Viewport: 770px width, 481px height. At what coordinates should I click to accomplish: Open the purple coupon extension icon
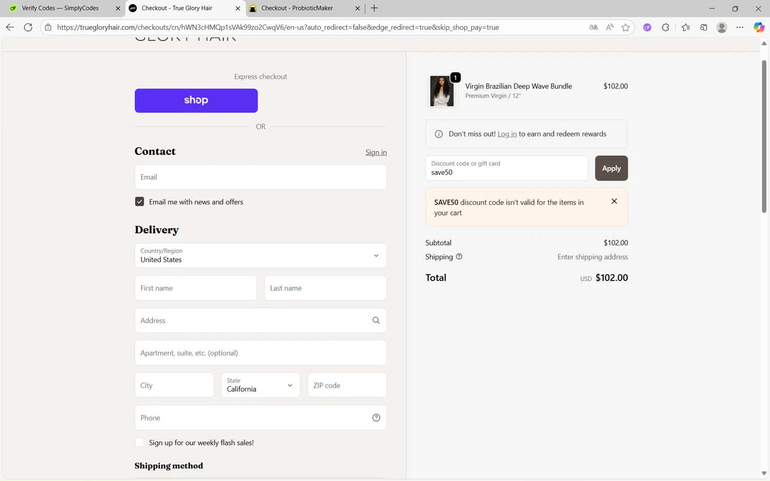647,27
